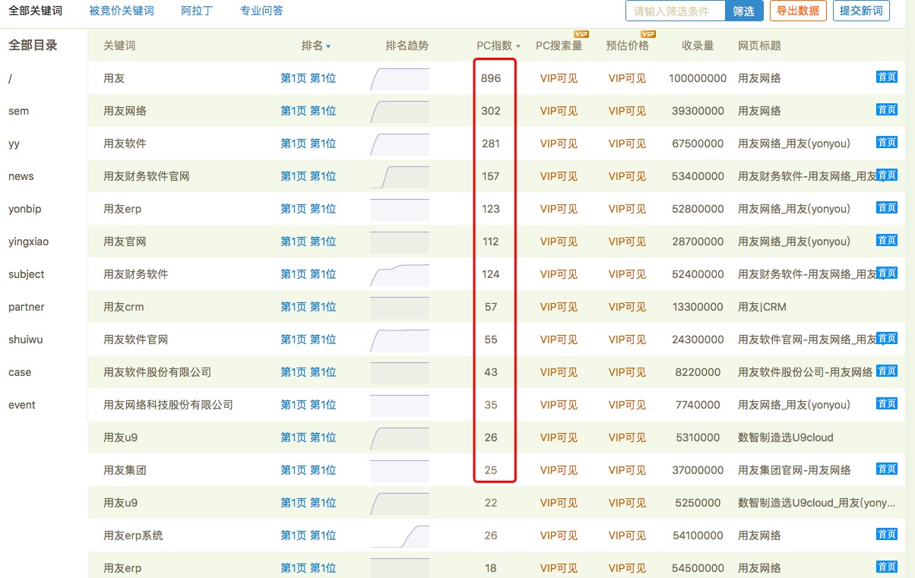This screenshot has height=578, width=915.
Task: Click the 首页 badge for 用友网络 row
Action: pos(886,109)
